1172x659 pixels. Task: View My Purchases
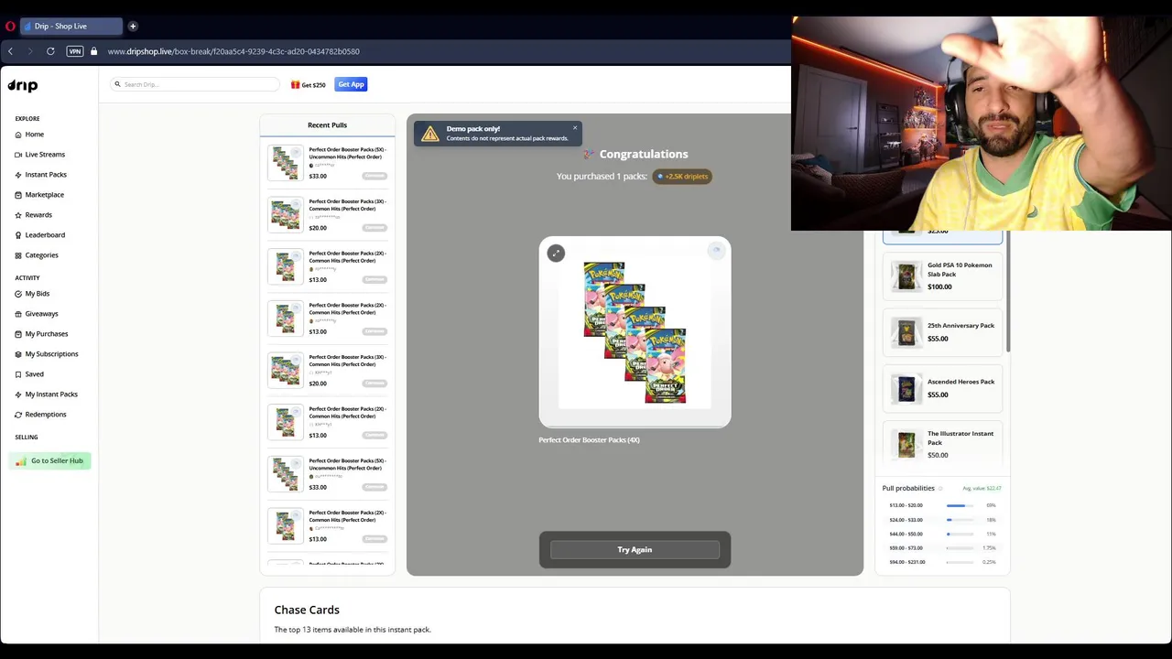[41, 334]
